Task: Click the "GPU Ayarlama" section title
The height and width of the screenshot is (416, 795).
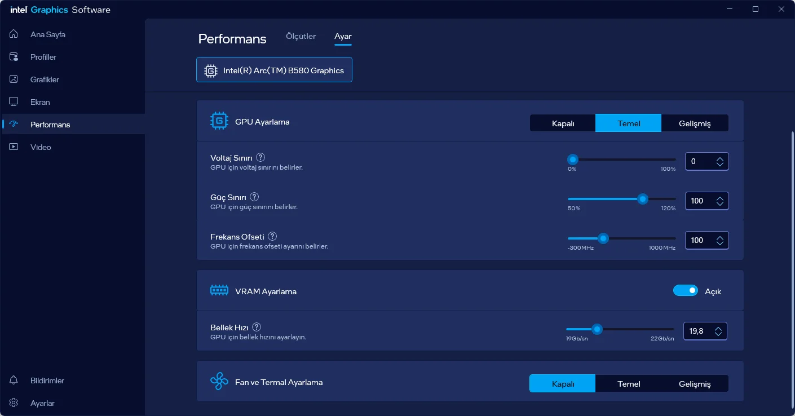Action: click(x=262, y=122)
